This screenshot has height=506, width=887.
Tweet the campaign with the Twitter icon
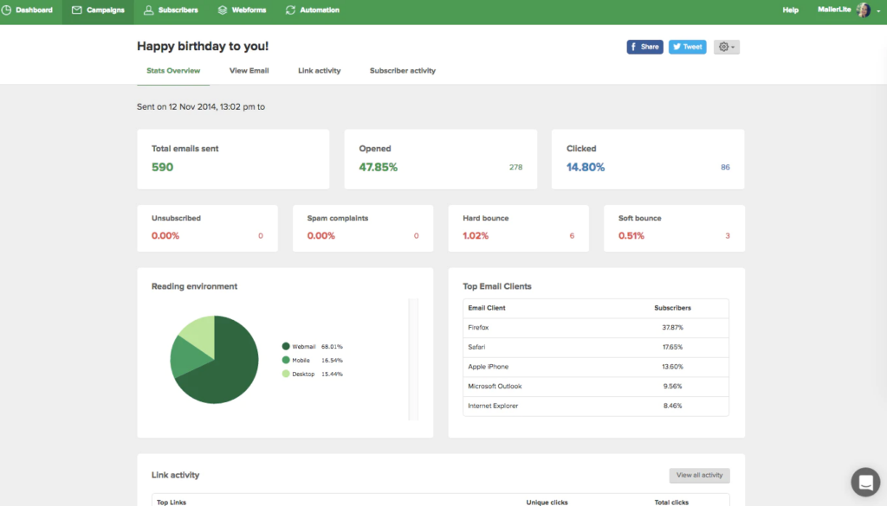tap(675, 47)
